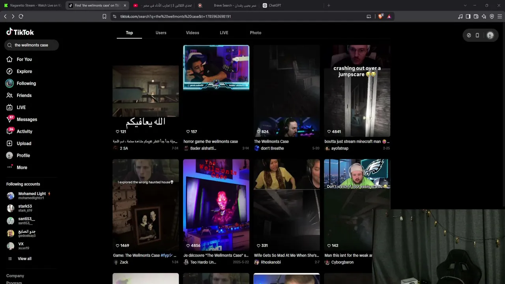Viewport: 505px width, 284px height.
Task: Switch to the Brave Search tab
Action: (x=227, y=6)
